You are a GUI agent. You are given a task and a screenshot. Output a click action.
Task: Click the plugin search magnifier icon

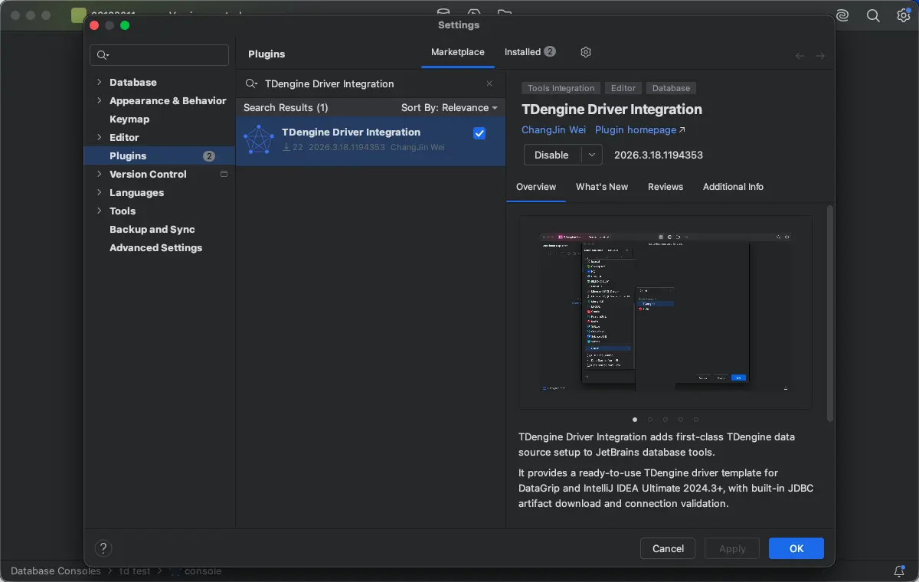coord(251,83)
